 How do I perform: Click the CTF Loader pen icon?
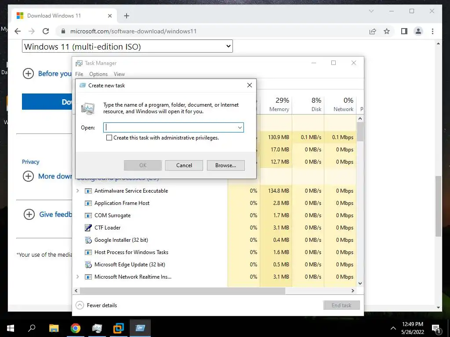88,228
